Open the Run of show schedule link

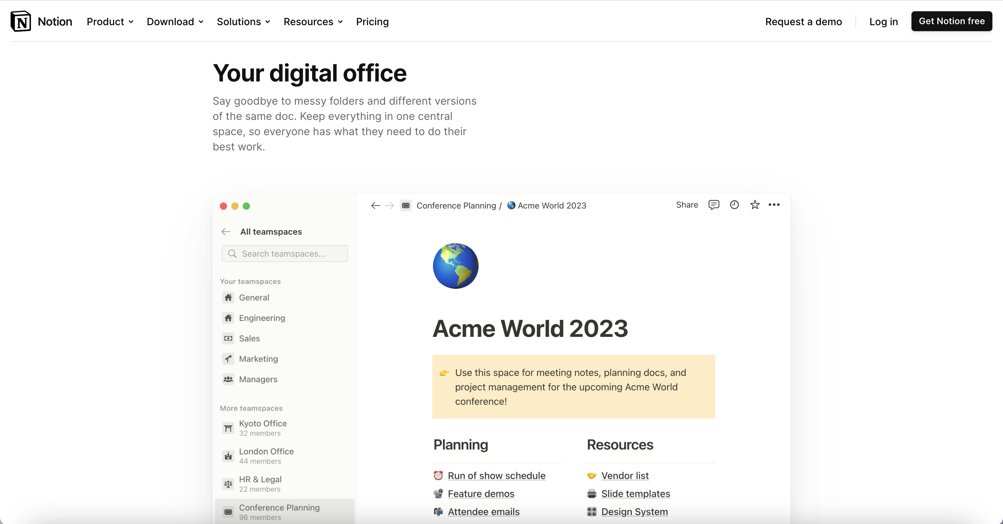click(497, 475)
